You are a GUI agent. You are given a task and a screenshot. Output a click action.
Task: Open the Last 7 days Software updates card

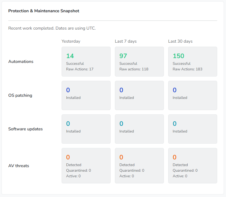point(139,129)
